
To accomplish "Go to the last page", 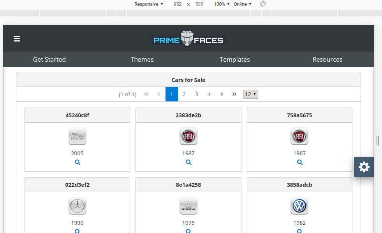I will pyautogui.click(x=234, y=94).
